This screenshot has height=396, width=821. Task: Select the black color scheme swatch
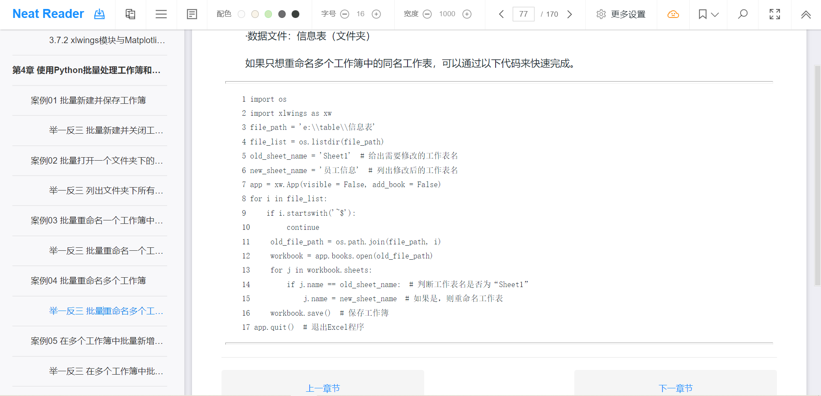pyautogui.click(x=295, y=14)
